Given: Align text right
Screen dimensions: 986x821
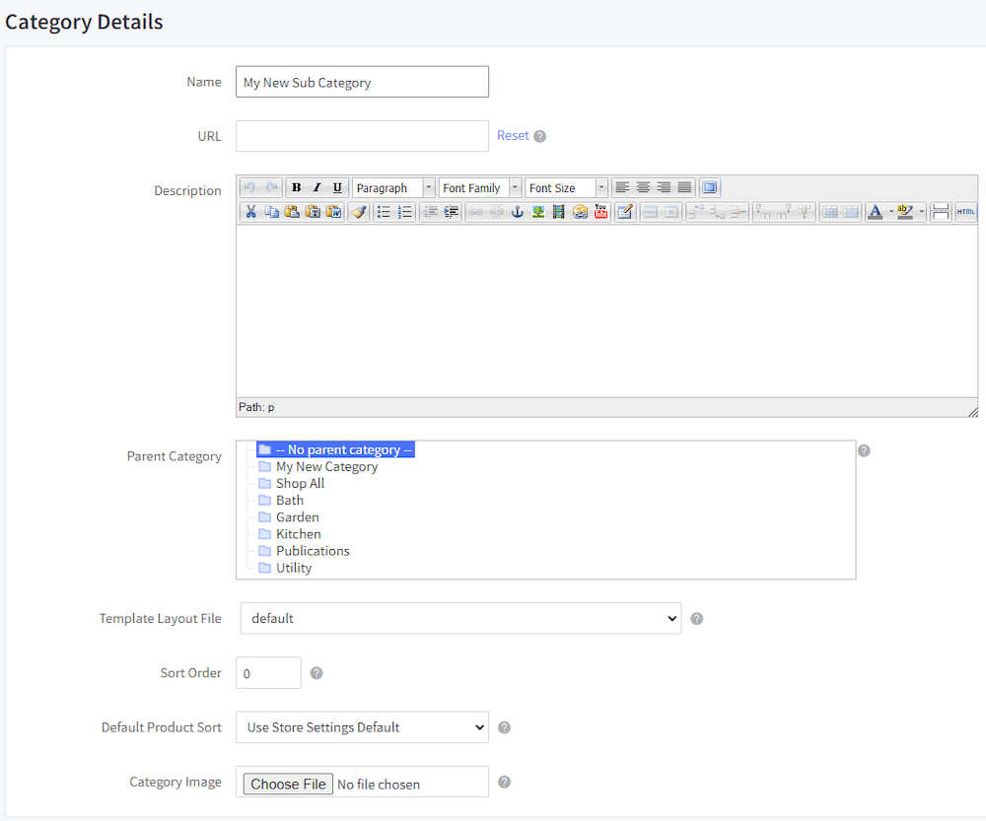Looking at the screenshot, I should [664, 187].
